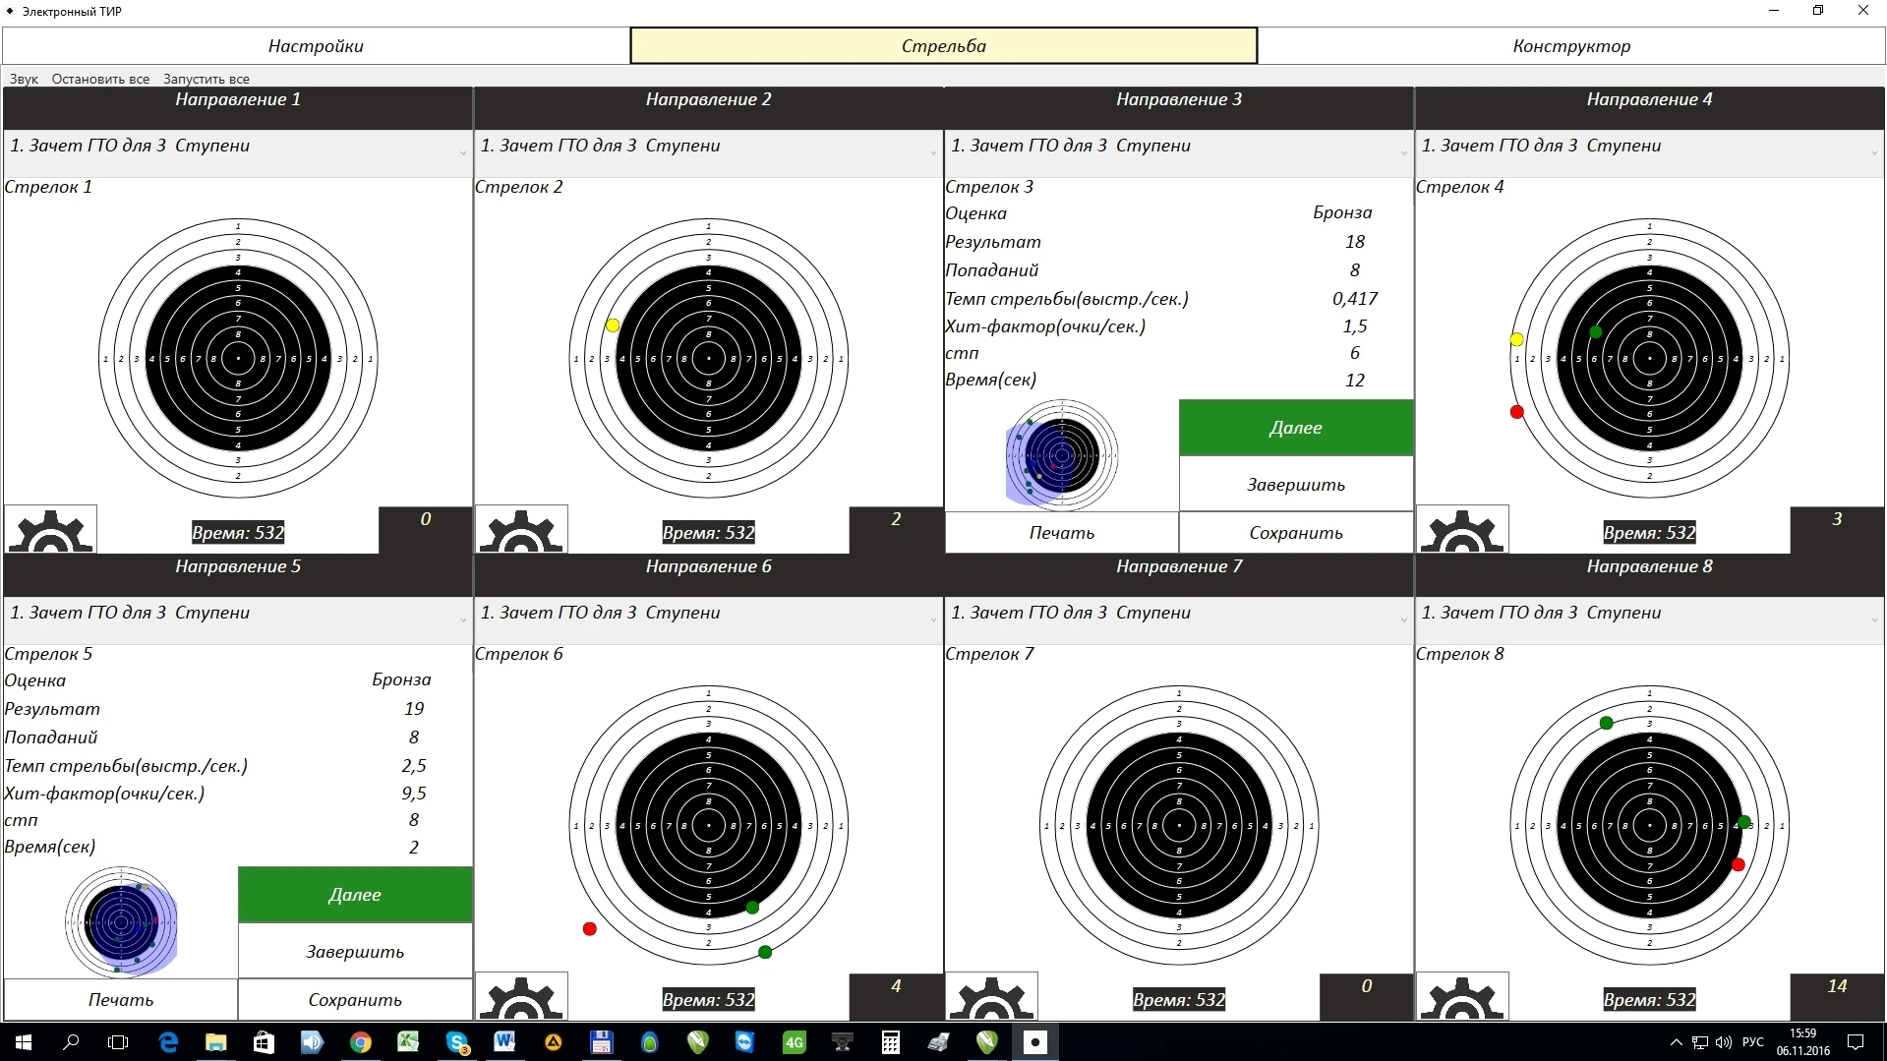The height and width of the screenshot is (1061, 1887).
Task: Open Microsoft Word from the taskbar
Action: [504, 1042]
